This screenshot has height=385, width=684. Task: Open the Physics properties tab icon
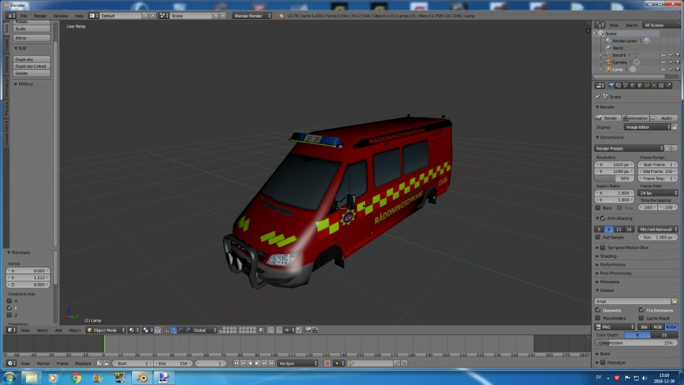click(668, 85)
